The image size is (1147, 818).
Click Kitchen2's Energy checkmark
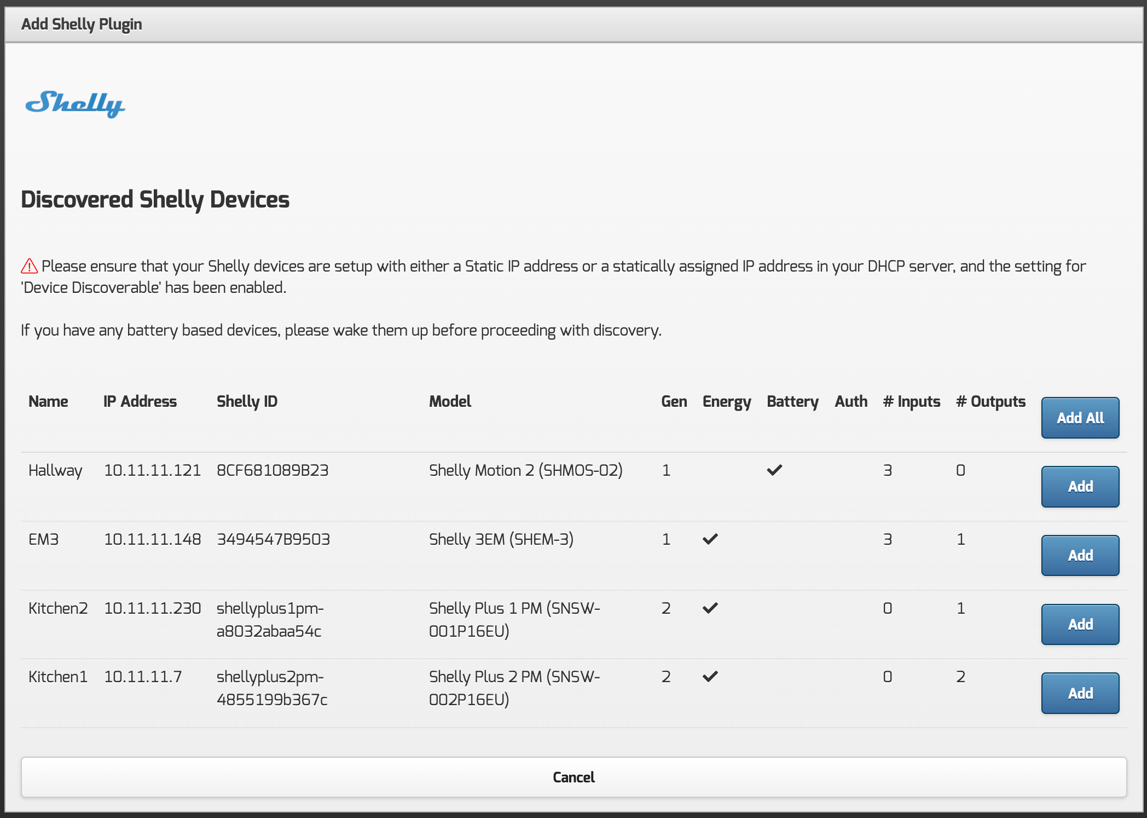click(x=710, y=608)
